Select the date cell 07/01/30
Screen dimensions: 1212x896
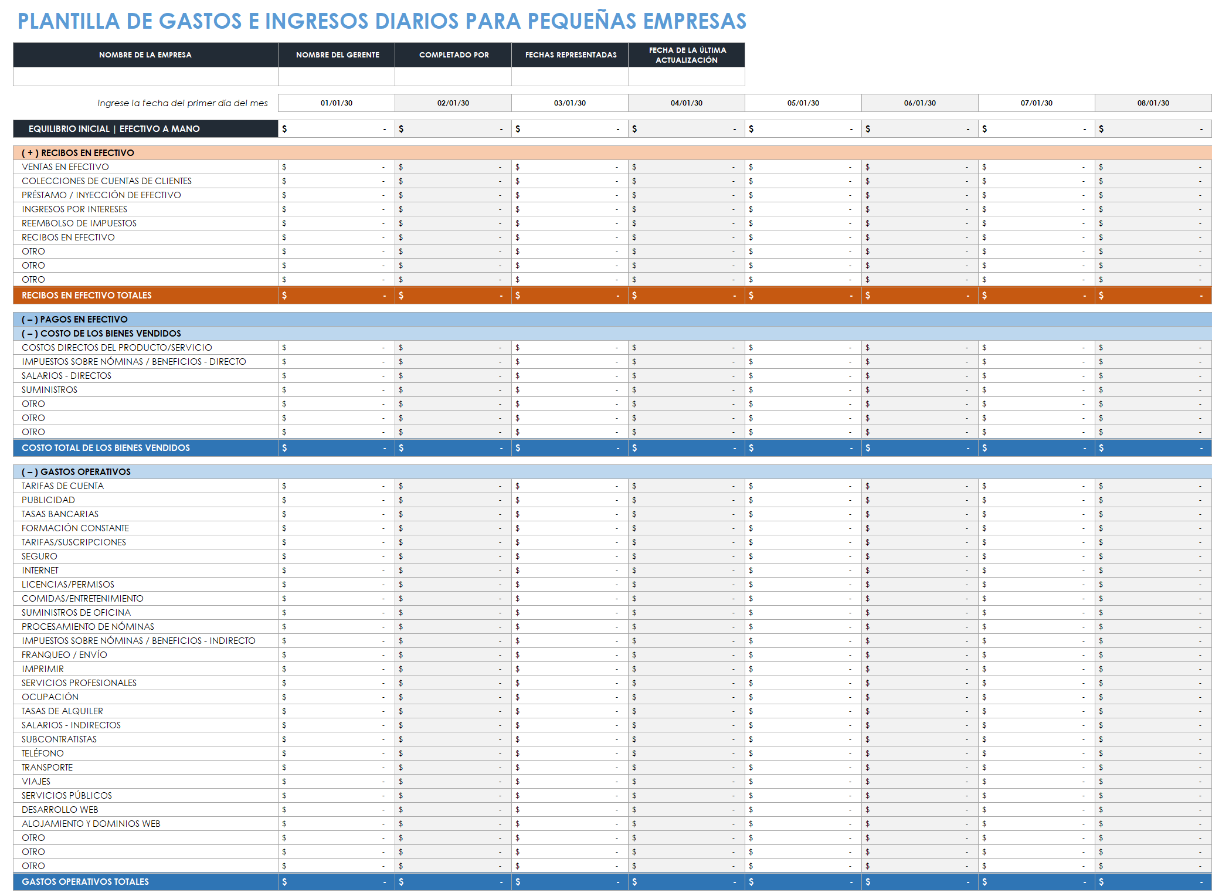tap(1037, 103)
